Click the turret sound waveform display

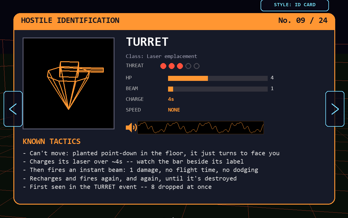[200, 128]
